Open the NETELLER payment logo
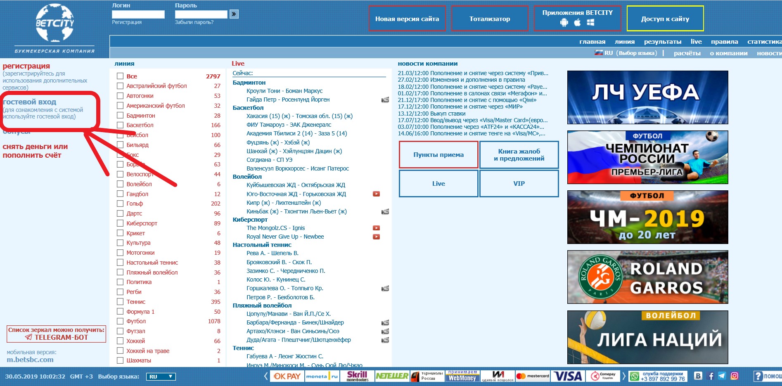 (x=392, y=376)
